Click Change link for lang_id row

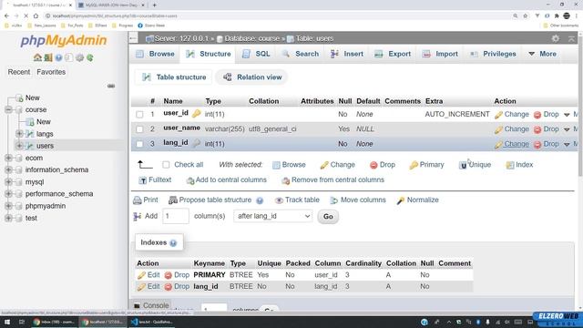click(517, 144)
